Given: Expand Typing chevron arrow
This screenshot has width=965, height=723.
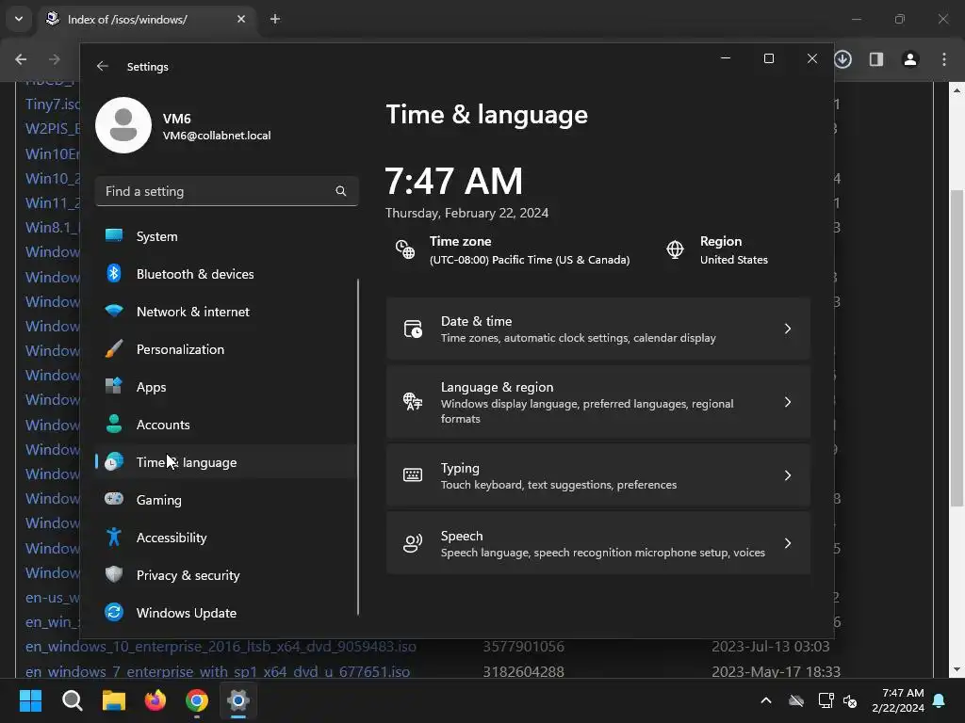Looking at the screenshot, I should pos(788,475).
